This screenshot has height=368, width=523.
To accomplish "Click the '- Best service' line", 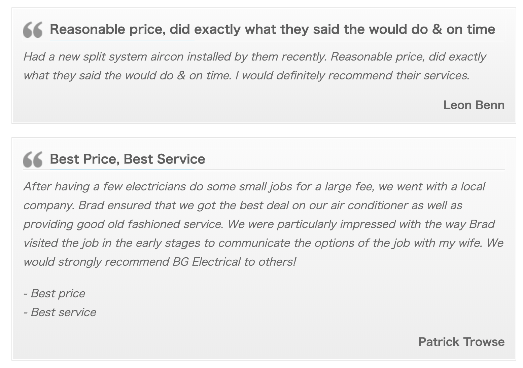I will click(x=60, y=312).
